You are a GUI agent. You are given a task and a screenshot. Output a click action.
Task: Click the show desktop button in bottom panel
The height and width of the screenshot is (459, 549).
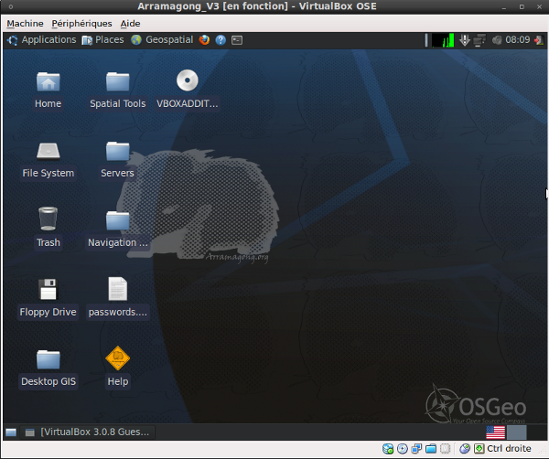[x=11, y=432]
